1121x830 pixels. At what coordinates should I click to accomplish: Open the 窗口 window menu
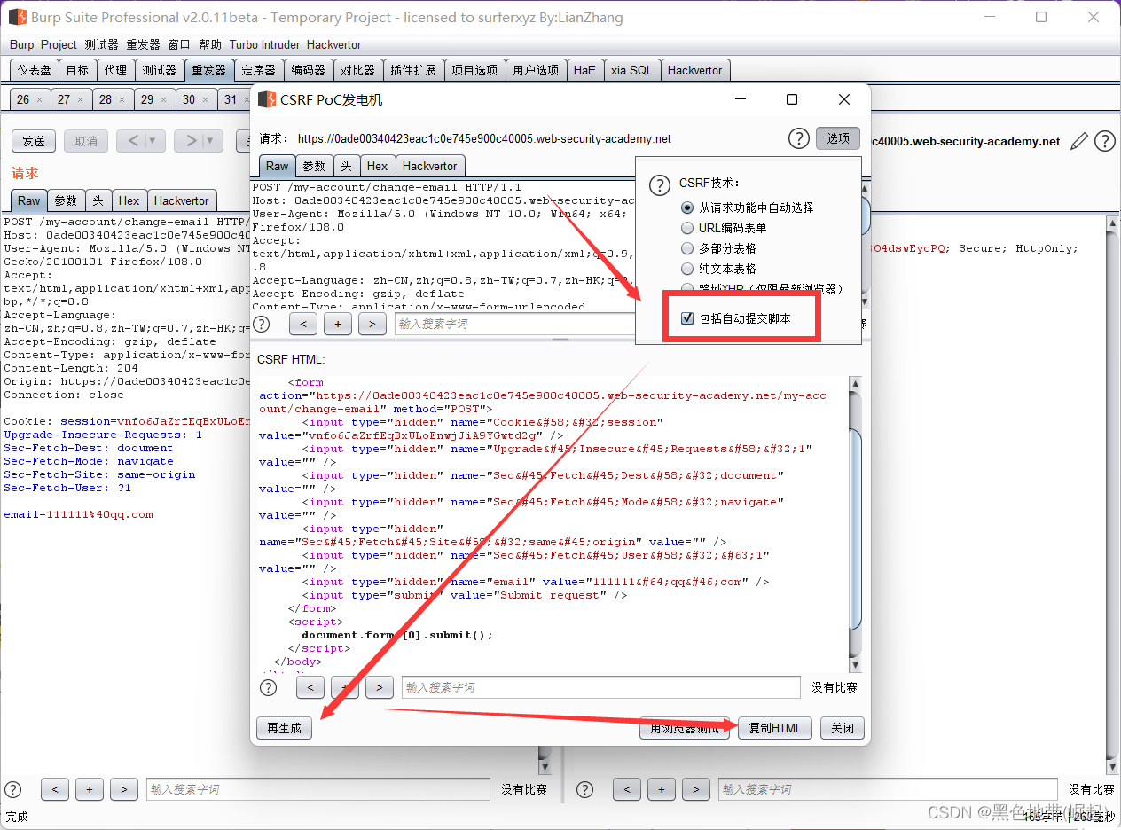coord(178,44)
